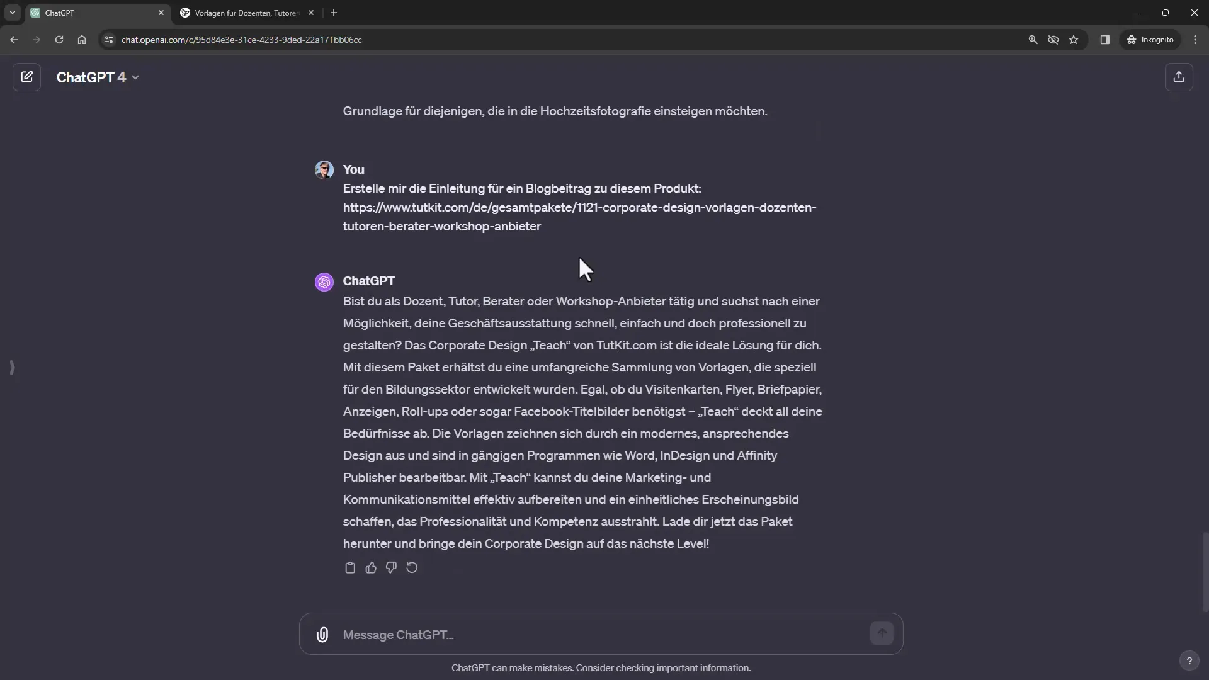Viewport: 1209px width, 680px height.
Task: Click the attach file icon in input
Action: [x=322, y=634]
